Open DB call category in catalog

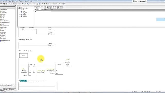pos(3,18)
